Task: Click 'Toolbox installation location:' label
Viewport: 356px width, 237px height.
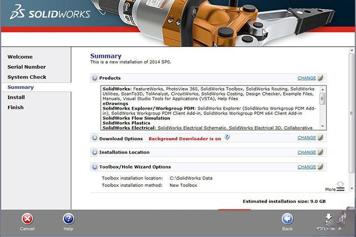Action: pos(132,178)
